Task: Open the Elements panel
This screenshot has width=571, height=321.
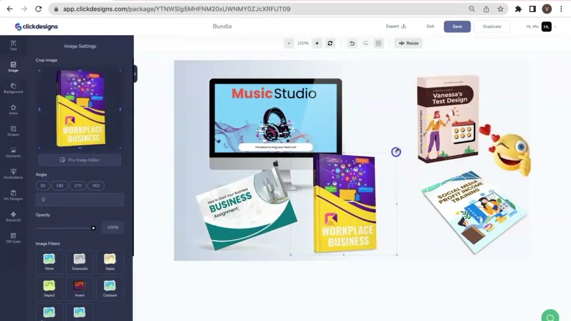Action: tap(13, 152)
